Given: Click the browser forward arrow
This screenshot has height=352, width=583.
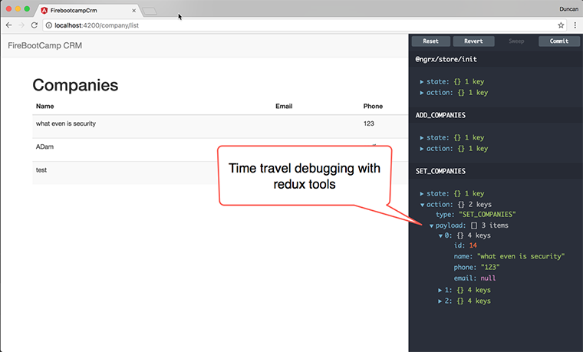Looking at the screenshot, I should click(21, 25).
